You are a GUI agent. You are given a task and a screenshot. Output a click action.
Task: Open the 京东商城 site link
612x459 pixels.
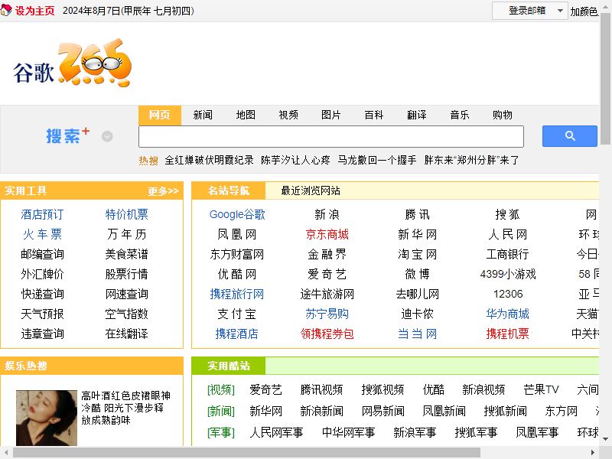coord(327,234)
